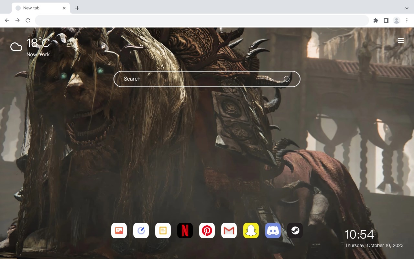Click the cloud weather icon

pos(16,47)
